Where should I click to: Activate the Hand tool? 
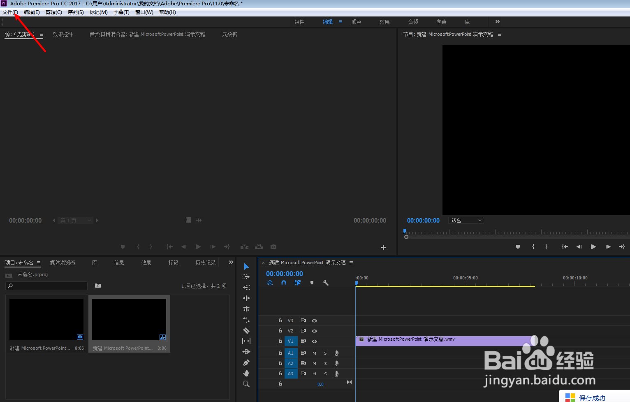(x=246, y=372)
